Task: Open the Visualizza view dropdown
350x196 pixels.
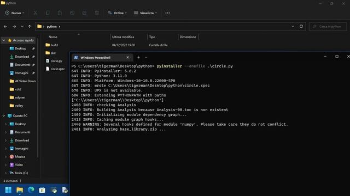Action: 145,13
